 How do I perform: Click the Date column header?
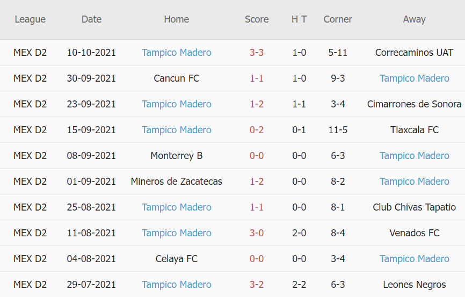pyautogui.click(x=91, y=19)
